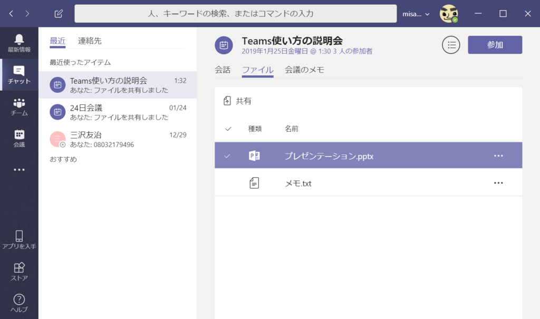Open more options for メモ.txt

click(x=498, y=182)
